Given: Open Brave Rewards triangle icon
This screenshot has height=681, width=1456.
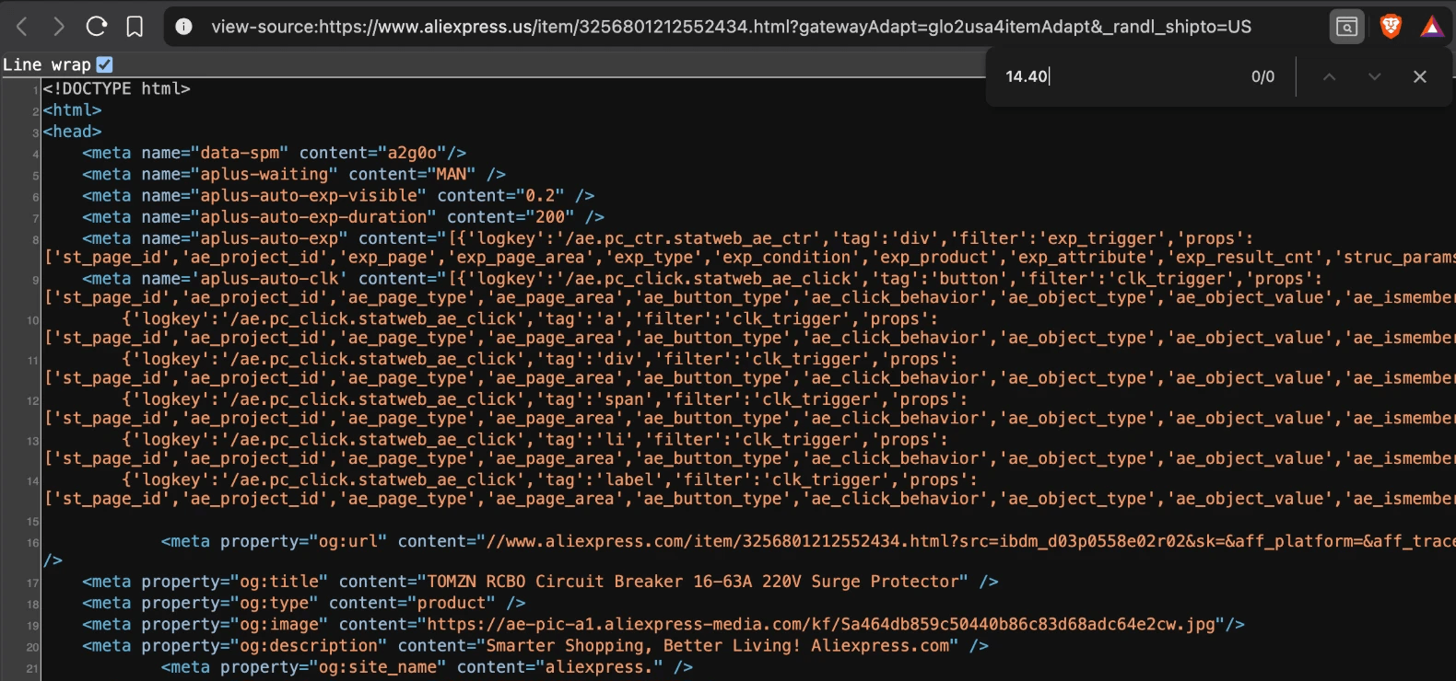Looking at the screenshot, I should point(1431,27).
